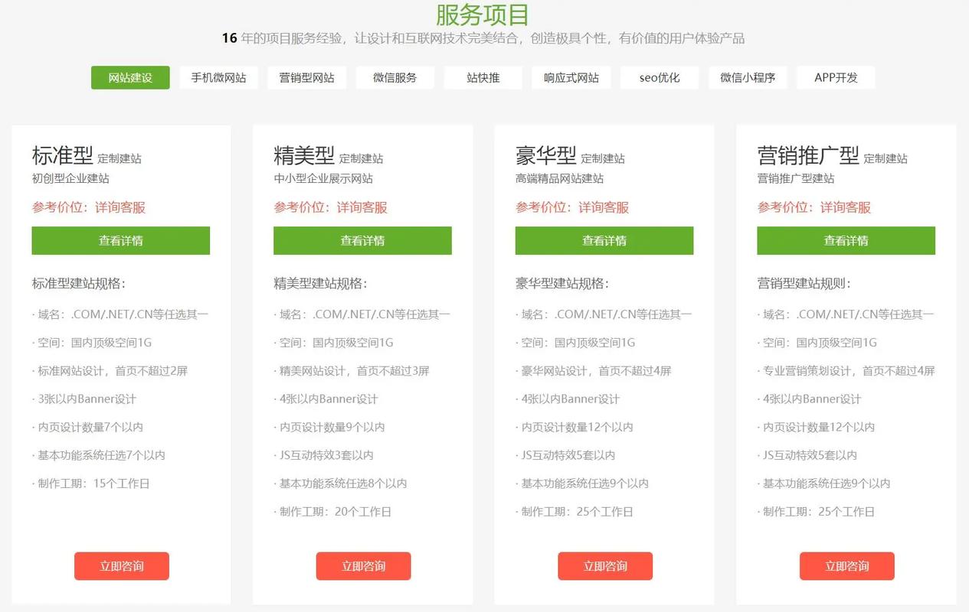Image resolution: width=969 pixels, height=612 pixels.
Task: Open the 响应式网站 tab
Action: [x=571, y=77]
